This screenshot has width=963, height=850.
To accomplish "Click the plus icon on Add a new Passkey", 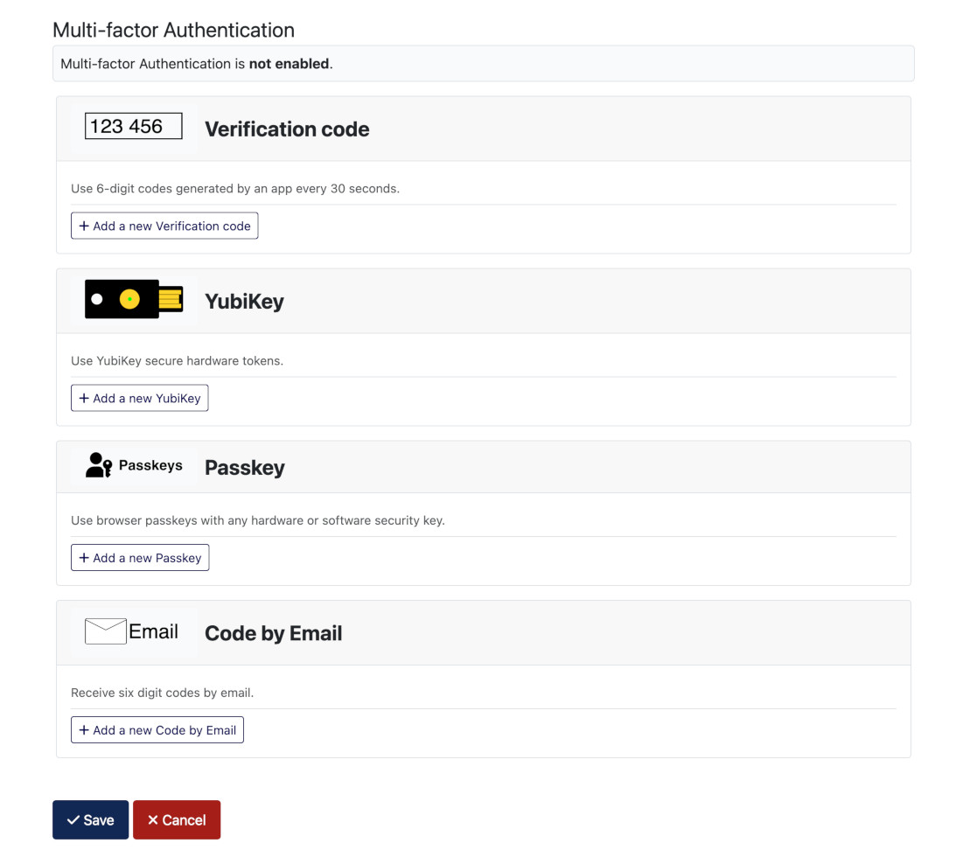I will pyautogui.click(x=82, y=557).
